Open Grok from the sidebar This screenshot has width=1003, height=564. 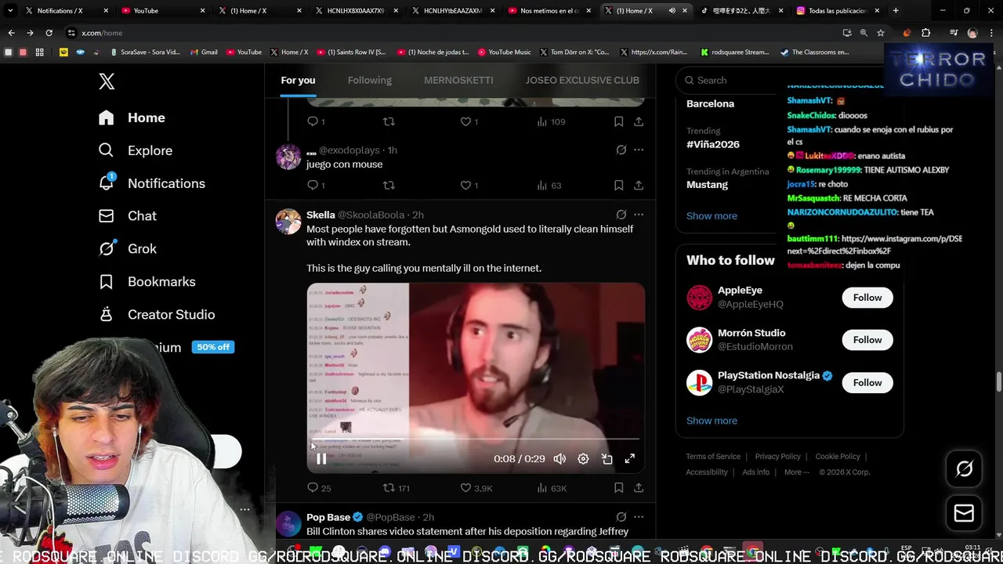(127, 249)
